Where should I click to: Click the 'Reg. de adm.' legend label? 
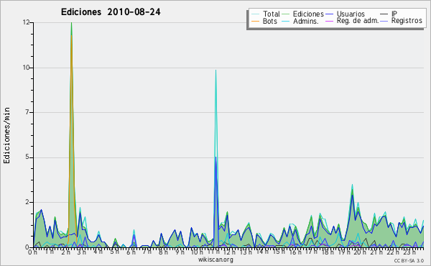358,21
